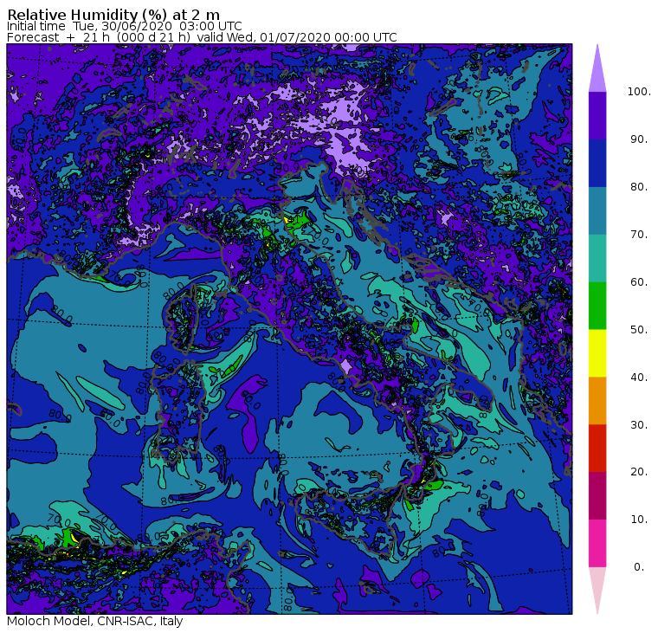
Task: Click the '30.' legend label
Action: (639, 425)
